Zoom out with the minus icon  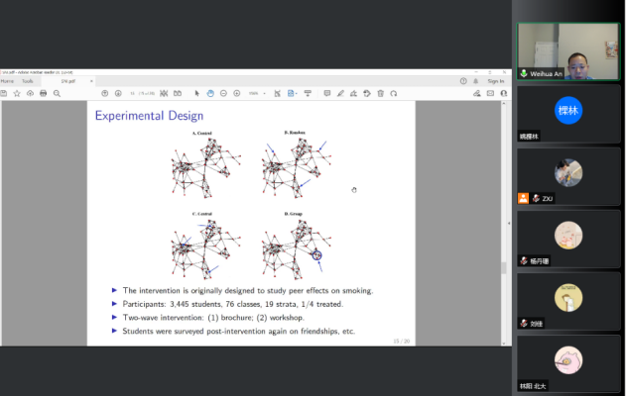tap(223, 93)
